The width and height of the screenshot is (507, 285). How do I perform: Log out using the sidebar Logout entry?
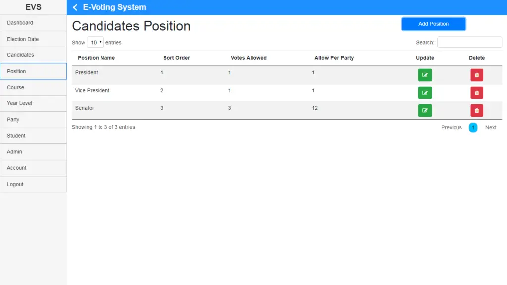[x=15, y=184]
